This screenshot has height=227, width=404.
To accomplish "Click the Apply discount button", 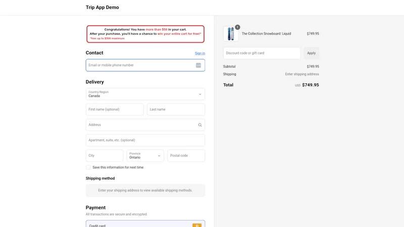I will pos(311,53).
